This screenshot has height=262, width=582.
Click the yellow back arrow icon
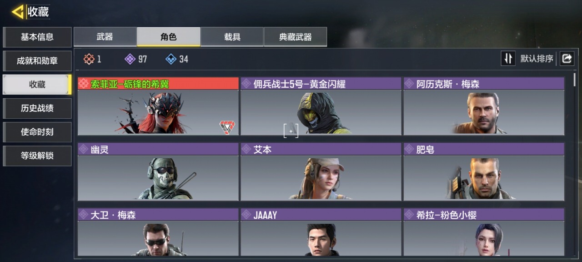(18, 12)
